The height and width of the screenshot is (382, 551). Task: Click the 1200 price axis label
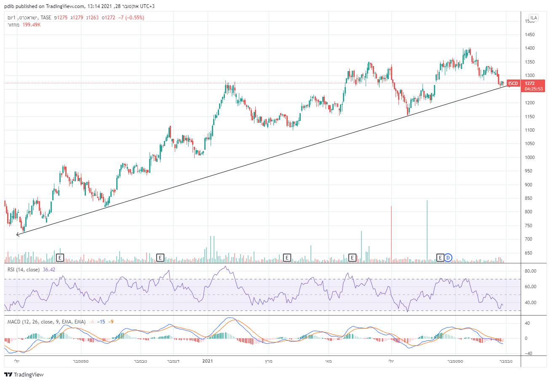[530, 103]
